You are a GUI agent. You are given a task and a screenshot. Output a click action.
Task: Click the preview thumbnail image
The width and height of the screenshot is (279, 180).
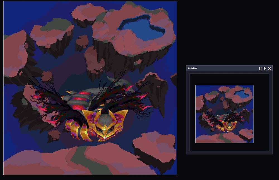[224, 114]
